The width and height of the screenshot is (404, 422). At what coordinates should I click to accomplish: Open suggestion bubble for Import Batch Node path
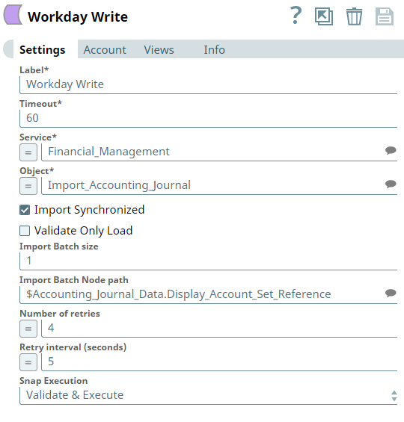click(x=391, y=293)
